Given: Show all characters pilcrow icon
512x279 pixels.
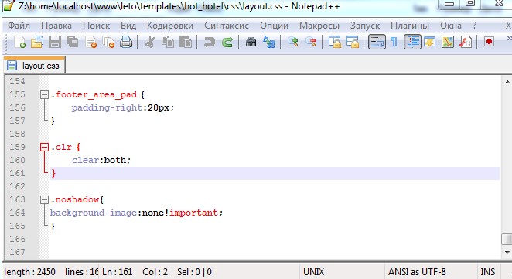Looking at the screenshot, I should pos(394,42).
